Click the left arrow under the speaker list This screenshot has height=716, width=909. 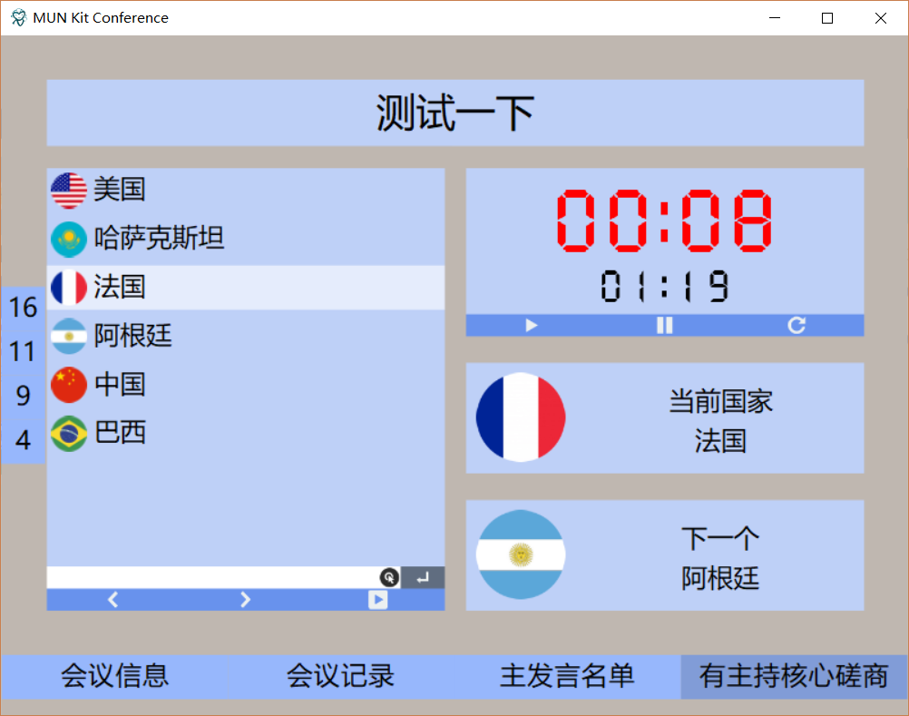112,599
